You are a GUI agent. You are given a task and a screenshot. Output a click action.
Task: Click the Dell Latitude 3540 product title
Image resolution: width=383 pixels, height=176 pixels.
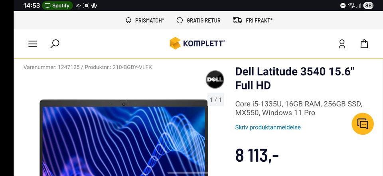point(294,78)
